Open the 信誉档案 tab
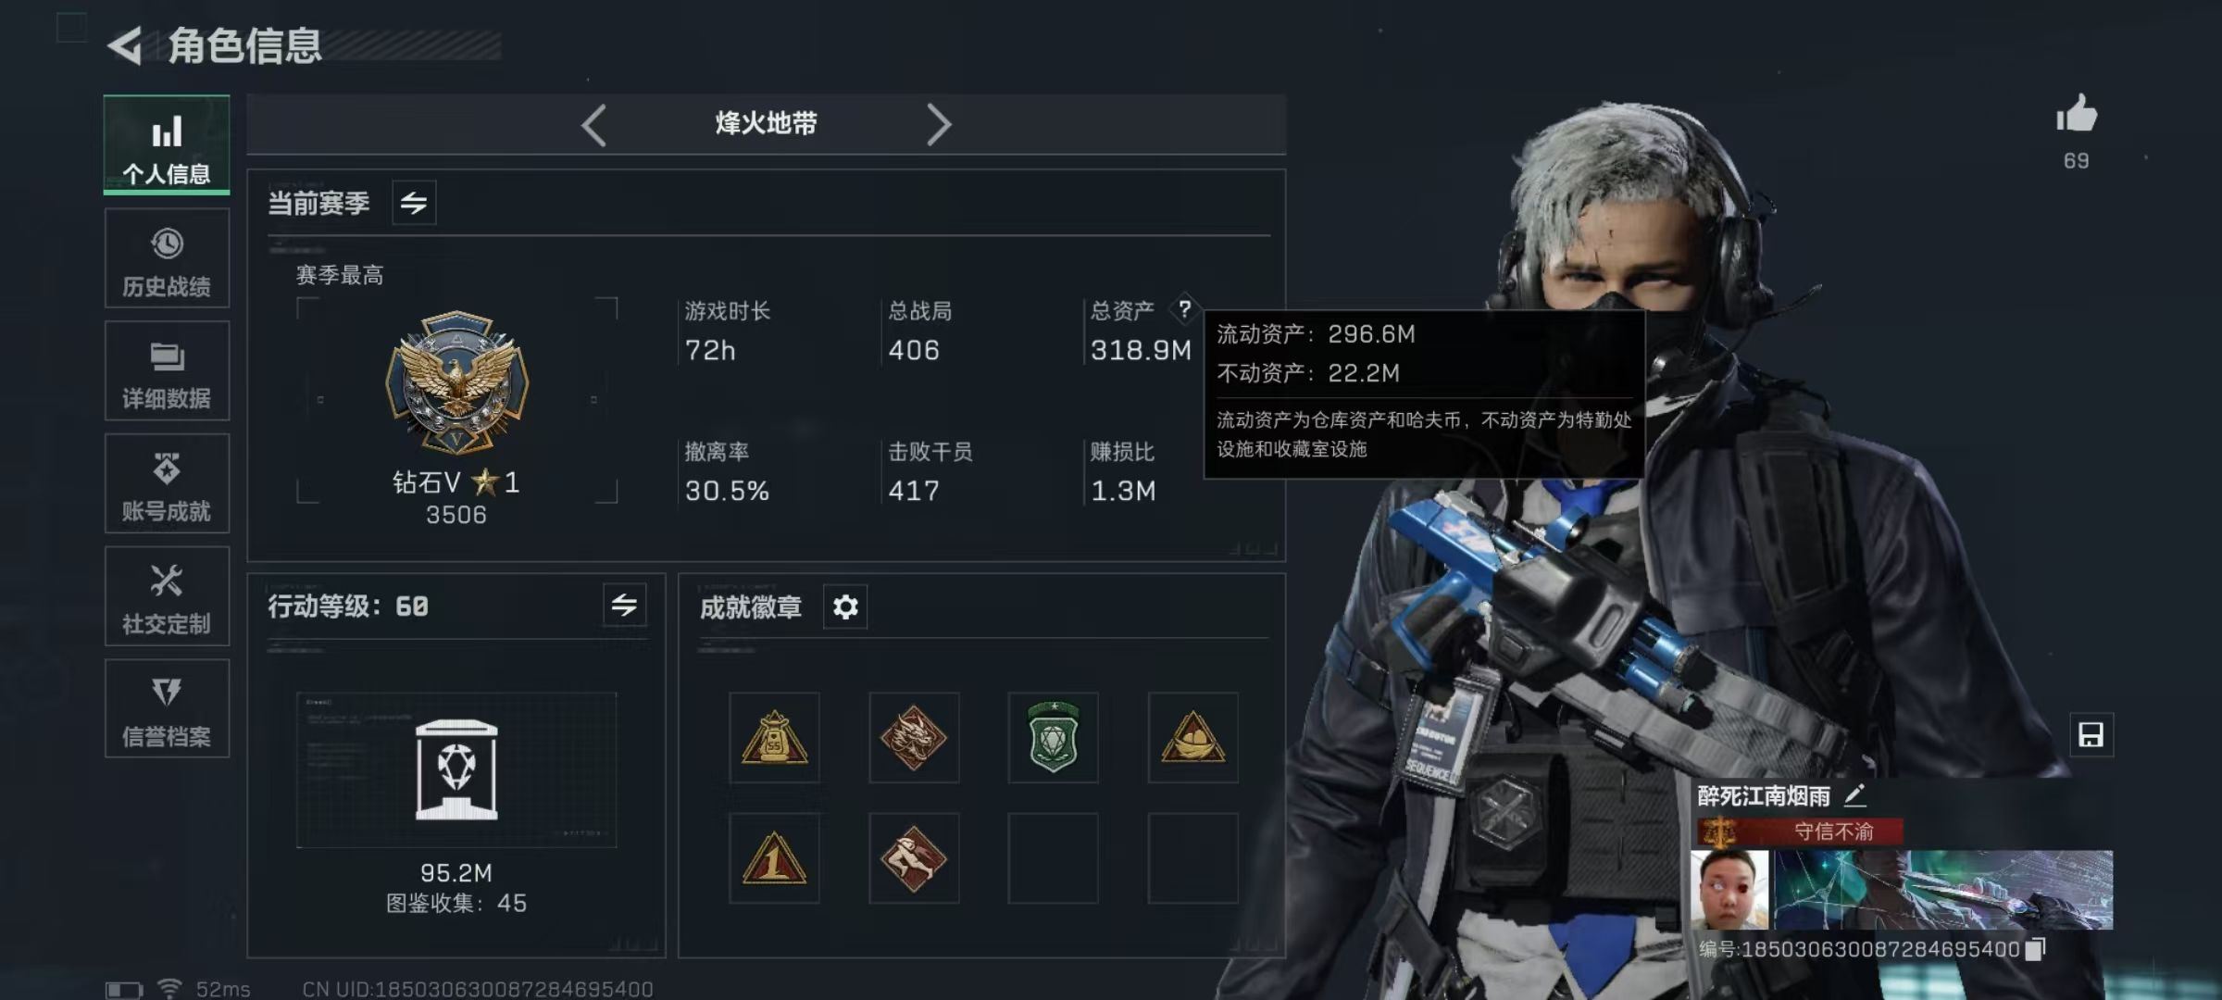Screen dimensions: 2222x1000 (x=167, y=708)
